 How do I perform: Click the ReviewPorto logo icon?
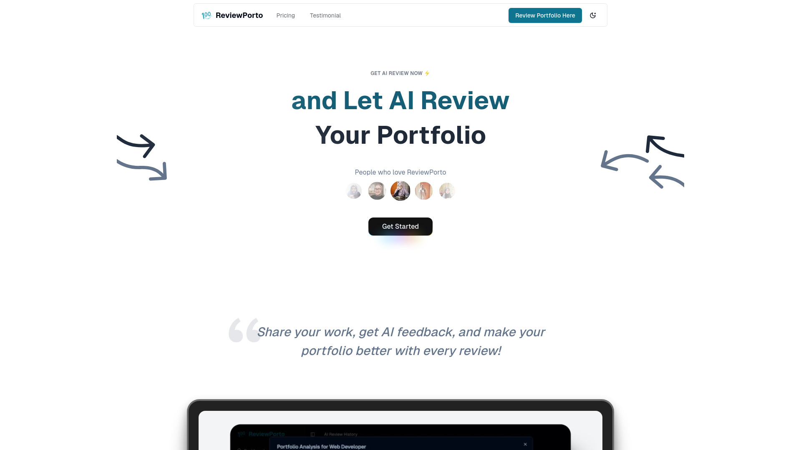(x=207, y=15)
